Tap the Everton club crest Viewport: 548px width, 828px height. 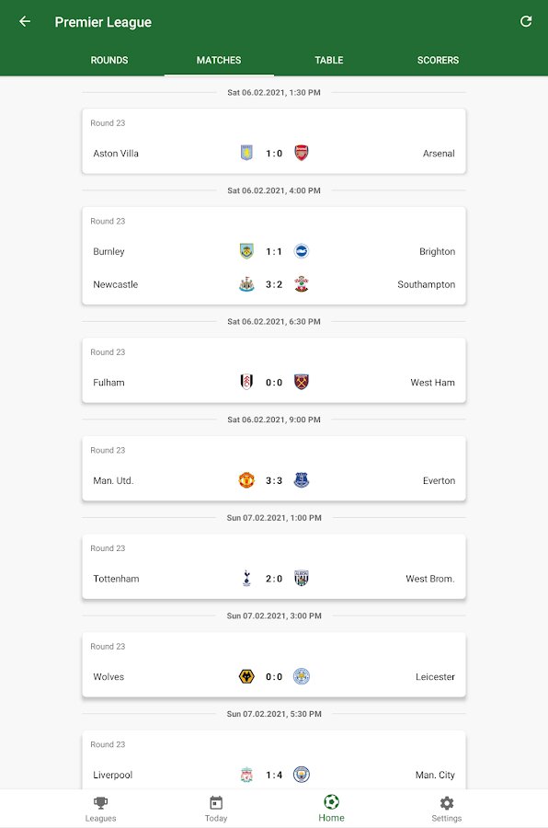[302, 480]
